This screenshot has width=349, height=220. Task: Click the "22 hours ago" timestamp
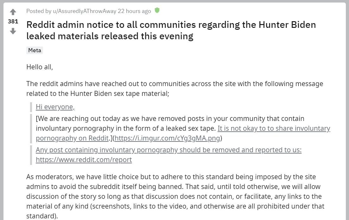(134, 11)
